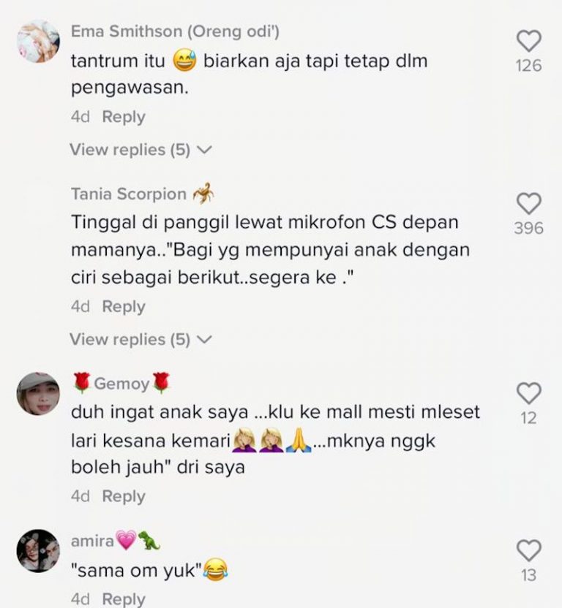This screenshot has width=562, height=608.
Task: Reply to amira's comment
Action: click(124, 598)
